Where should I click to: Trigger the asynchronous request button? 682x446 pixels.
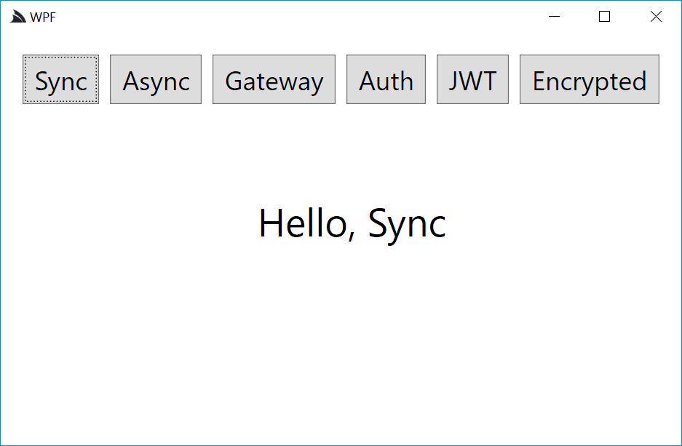[156, 79]
